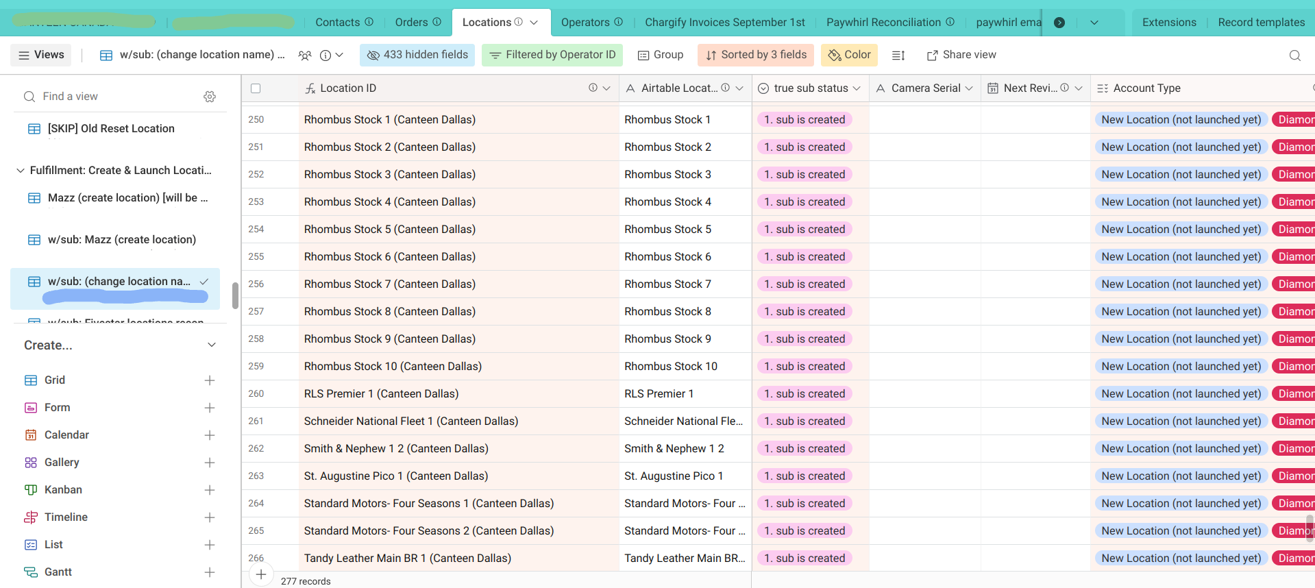Image resolution: width=1315 pixels, height=588 pixels.
Task: Click the text-type icon of Camera Serial field
Action: tap(881, 88)
